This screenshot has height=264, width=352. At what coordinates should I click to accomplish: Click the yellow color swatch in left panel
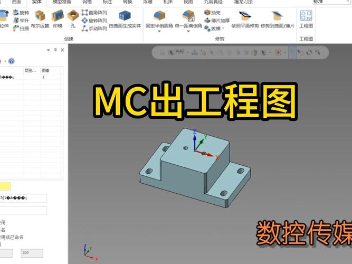tap(5, 186)
